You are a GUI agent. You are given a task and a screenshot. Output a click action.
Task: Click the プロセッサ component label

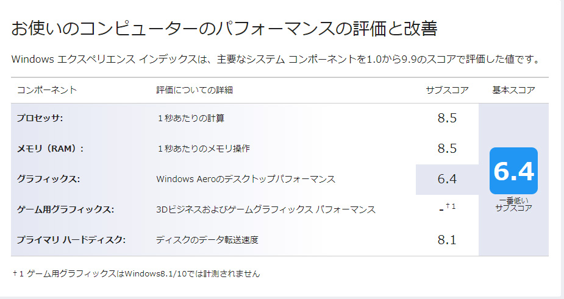point(40,118)
